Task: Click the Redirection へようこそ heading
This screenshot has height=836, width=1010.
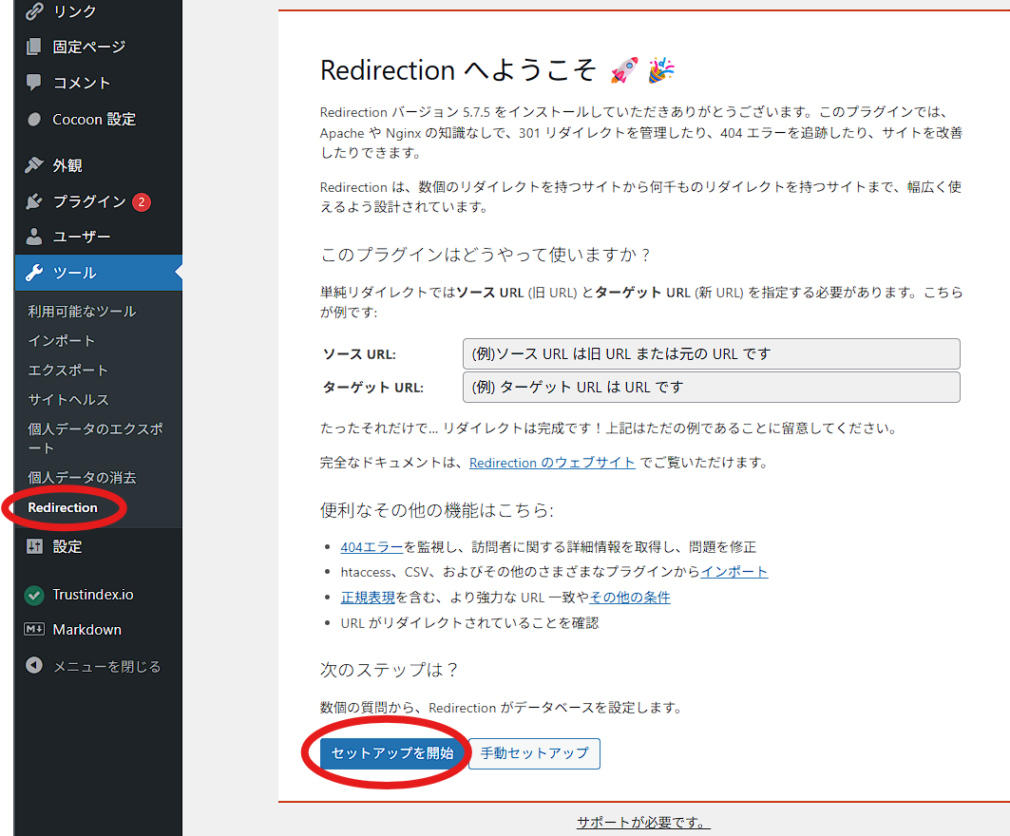Action: coord(497,69)
